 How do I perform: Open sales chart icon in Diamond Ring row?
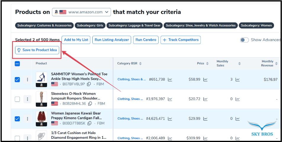[238, 138]
